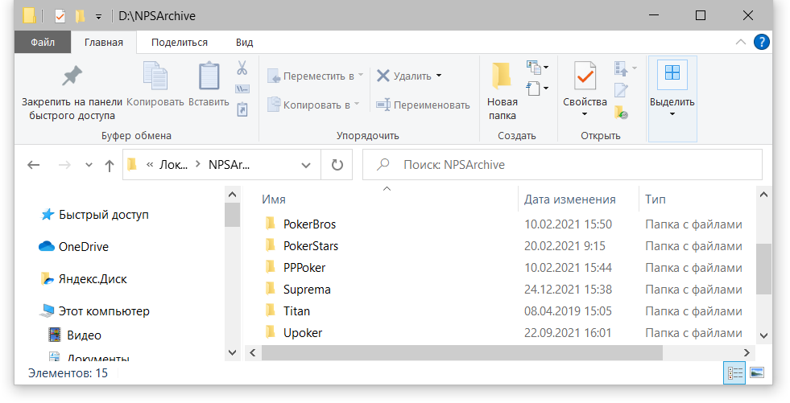Click the horizontal scrollbar thumb
Screen dimensions: 790x403
pyautogui.click(x=462, y=352)
